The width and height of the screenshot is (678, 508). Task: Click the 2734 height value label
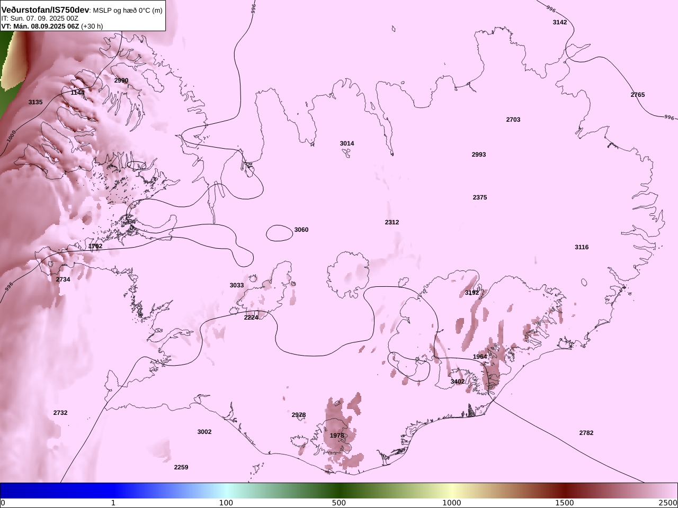[63, 279]
